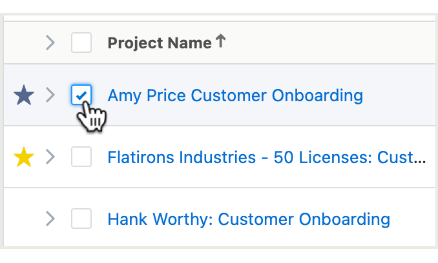Image resolution: width=438 pixels, height=263 pixels.
Task: Select the Hank Worthy row checkbox
Action: 81,219
